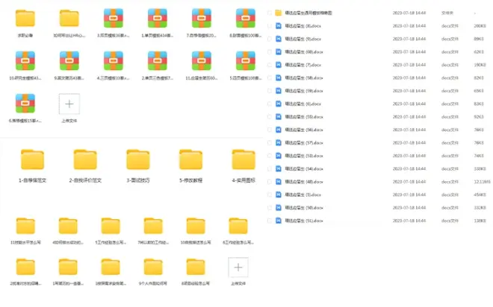Select the 1.单页模板434套 archive icon
This screenshot has height=307, width=493.
[x=158, y=19]
